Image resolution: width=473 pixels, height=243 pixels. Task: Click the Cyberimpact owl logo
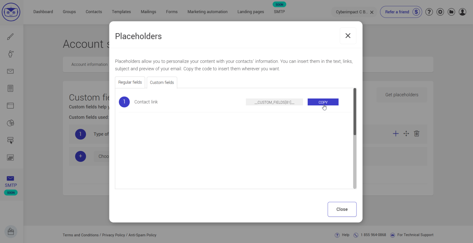point(11,12)
